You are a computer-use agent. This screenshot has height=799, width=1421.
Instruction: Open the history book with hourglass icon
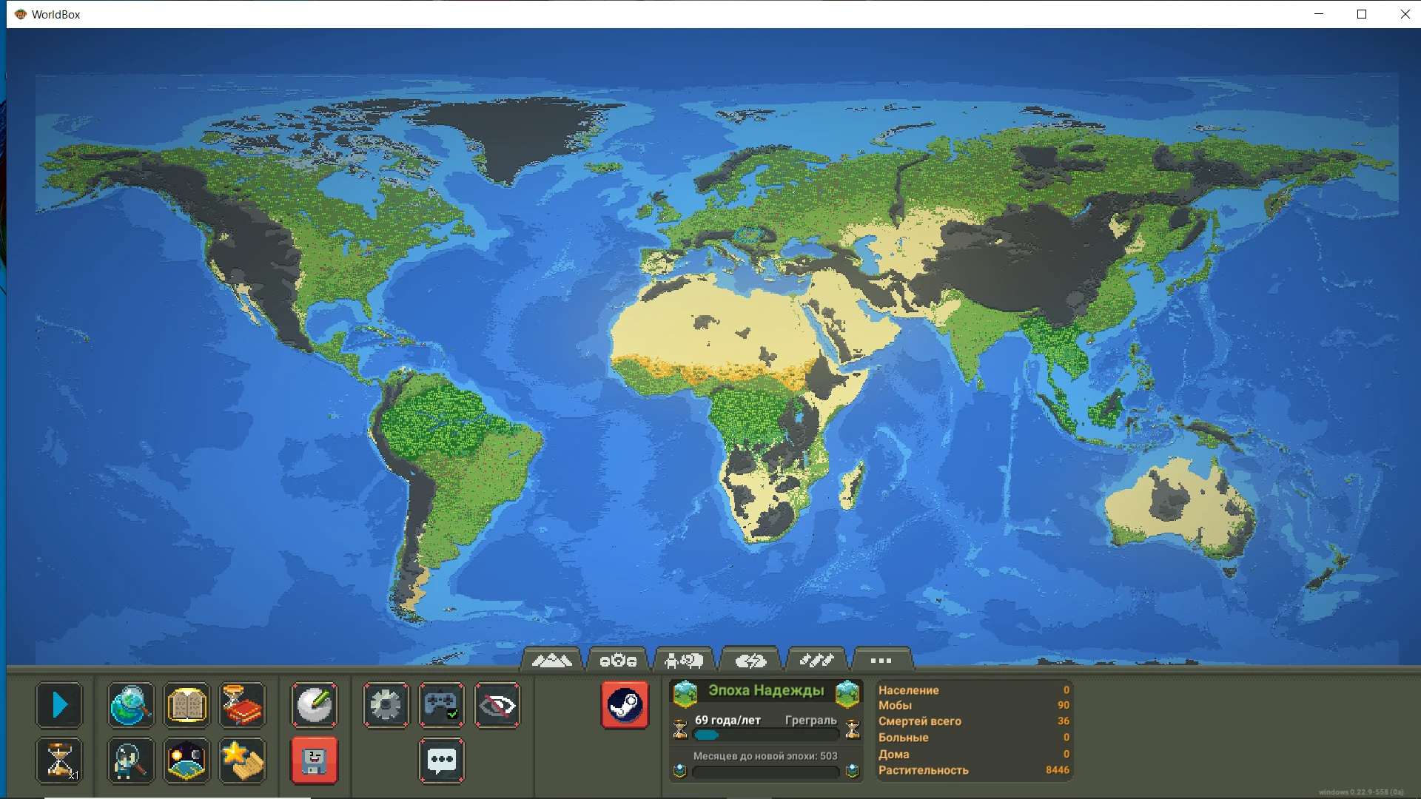pyautogui.click(x=243, y=705)
